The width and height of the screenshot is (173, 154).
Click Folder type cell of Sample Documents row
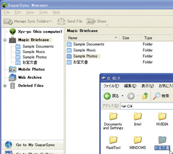tap(148, 44)
